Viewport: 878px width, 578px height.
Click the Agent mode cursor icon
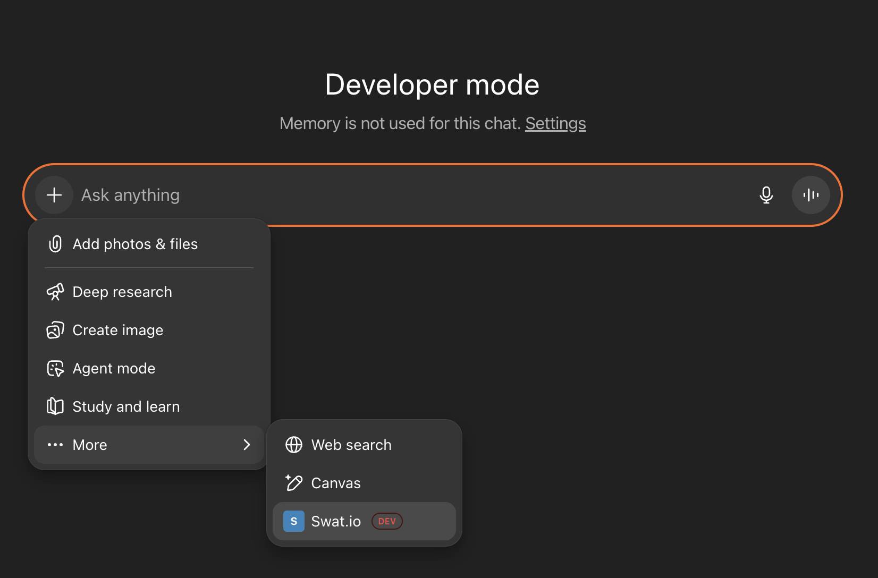coord(55,368)
